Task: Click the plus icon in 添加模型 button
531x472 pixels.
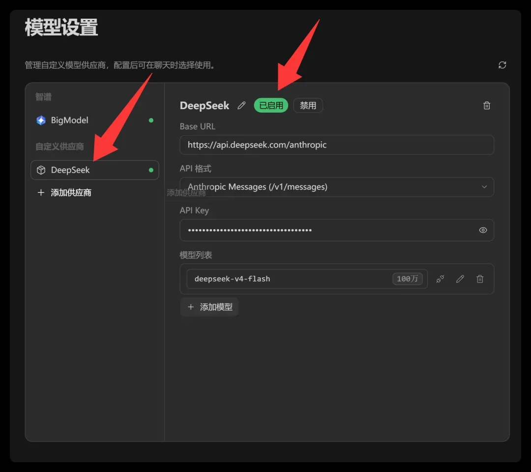Action: [x=191, y=307]
